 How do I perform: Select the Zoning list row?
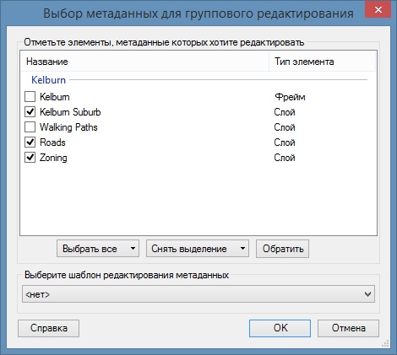[x=198, y=158]
